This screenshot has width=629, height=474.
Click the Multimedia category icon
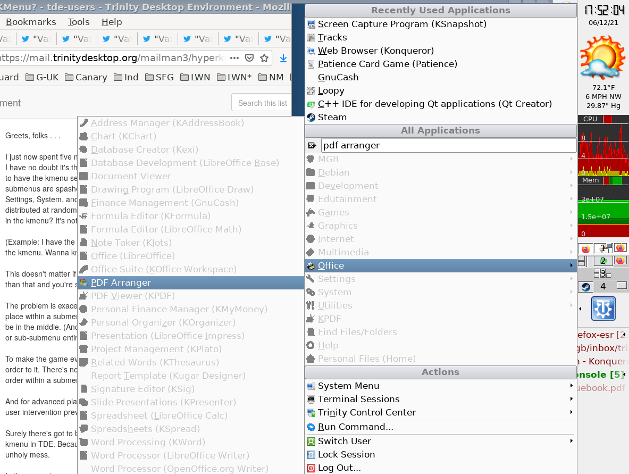pyautogui.click(x=311, y=252)
